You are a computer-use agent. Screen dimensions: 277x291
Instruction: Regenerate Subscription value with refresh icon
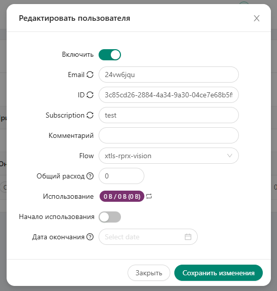click(x=90, y=115)
